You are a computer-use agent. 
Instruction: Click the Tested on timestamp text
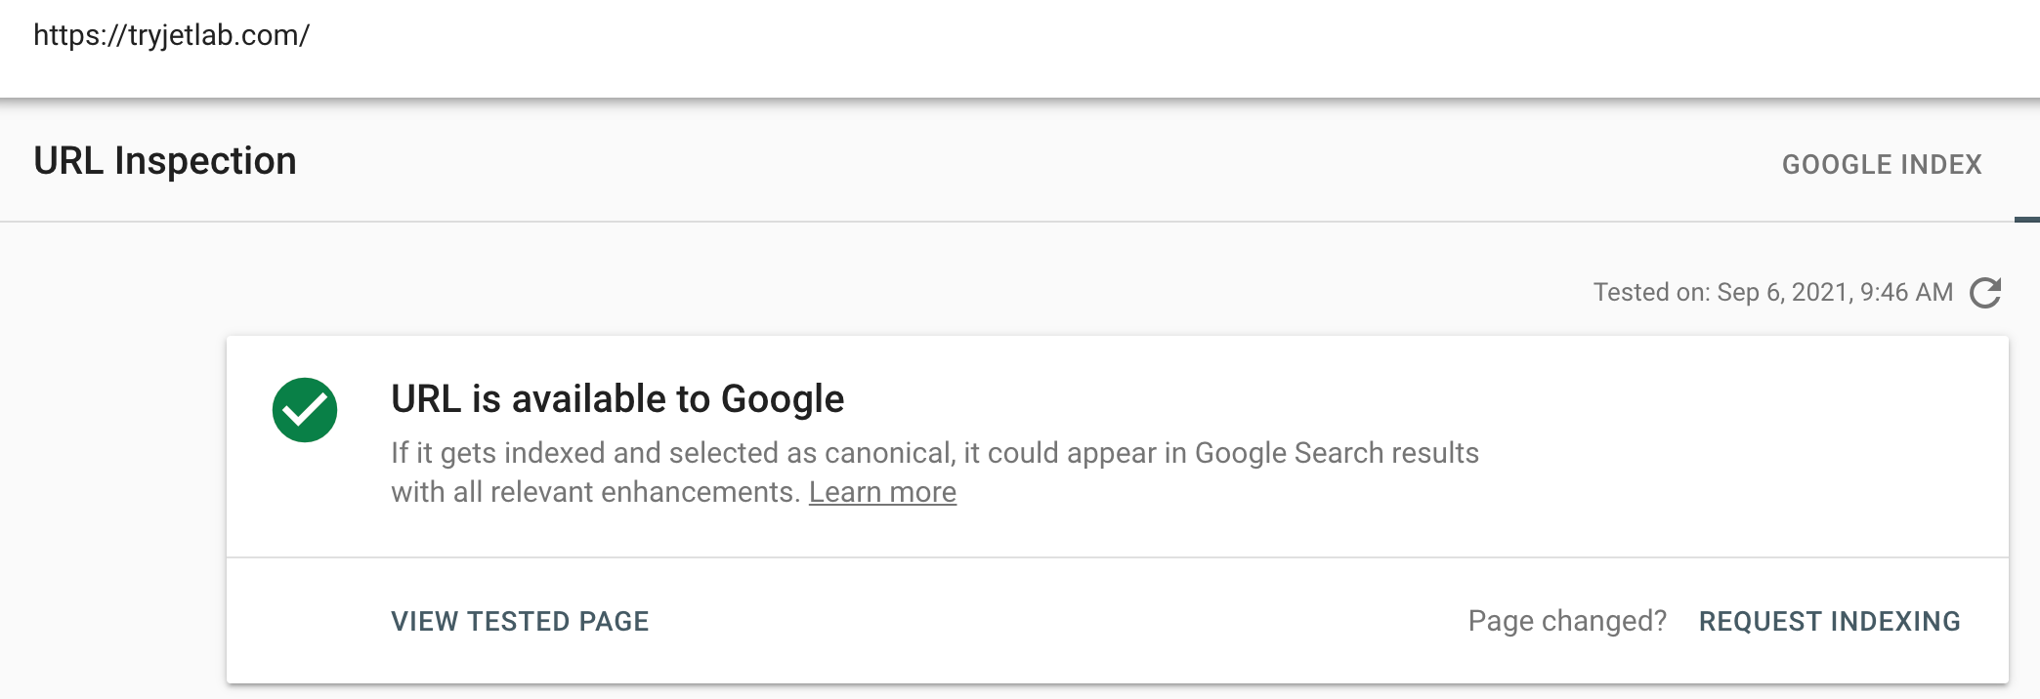coord(1772,293)
